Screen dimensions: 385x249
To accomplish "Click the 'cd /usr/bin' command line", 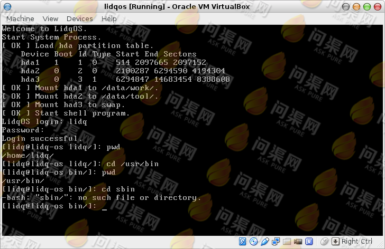I will tap(80, 164).
